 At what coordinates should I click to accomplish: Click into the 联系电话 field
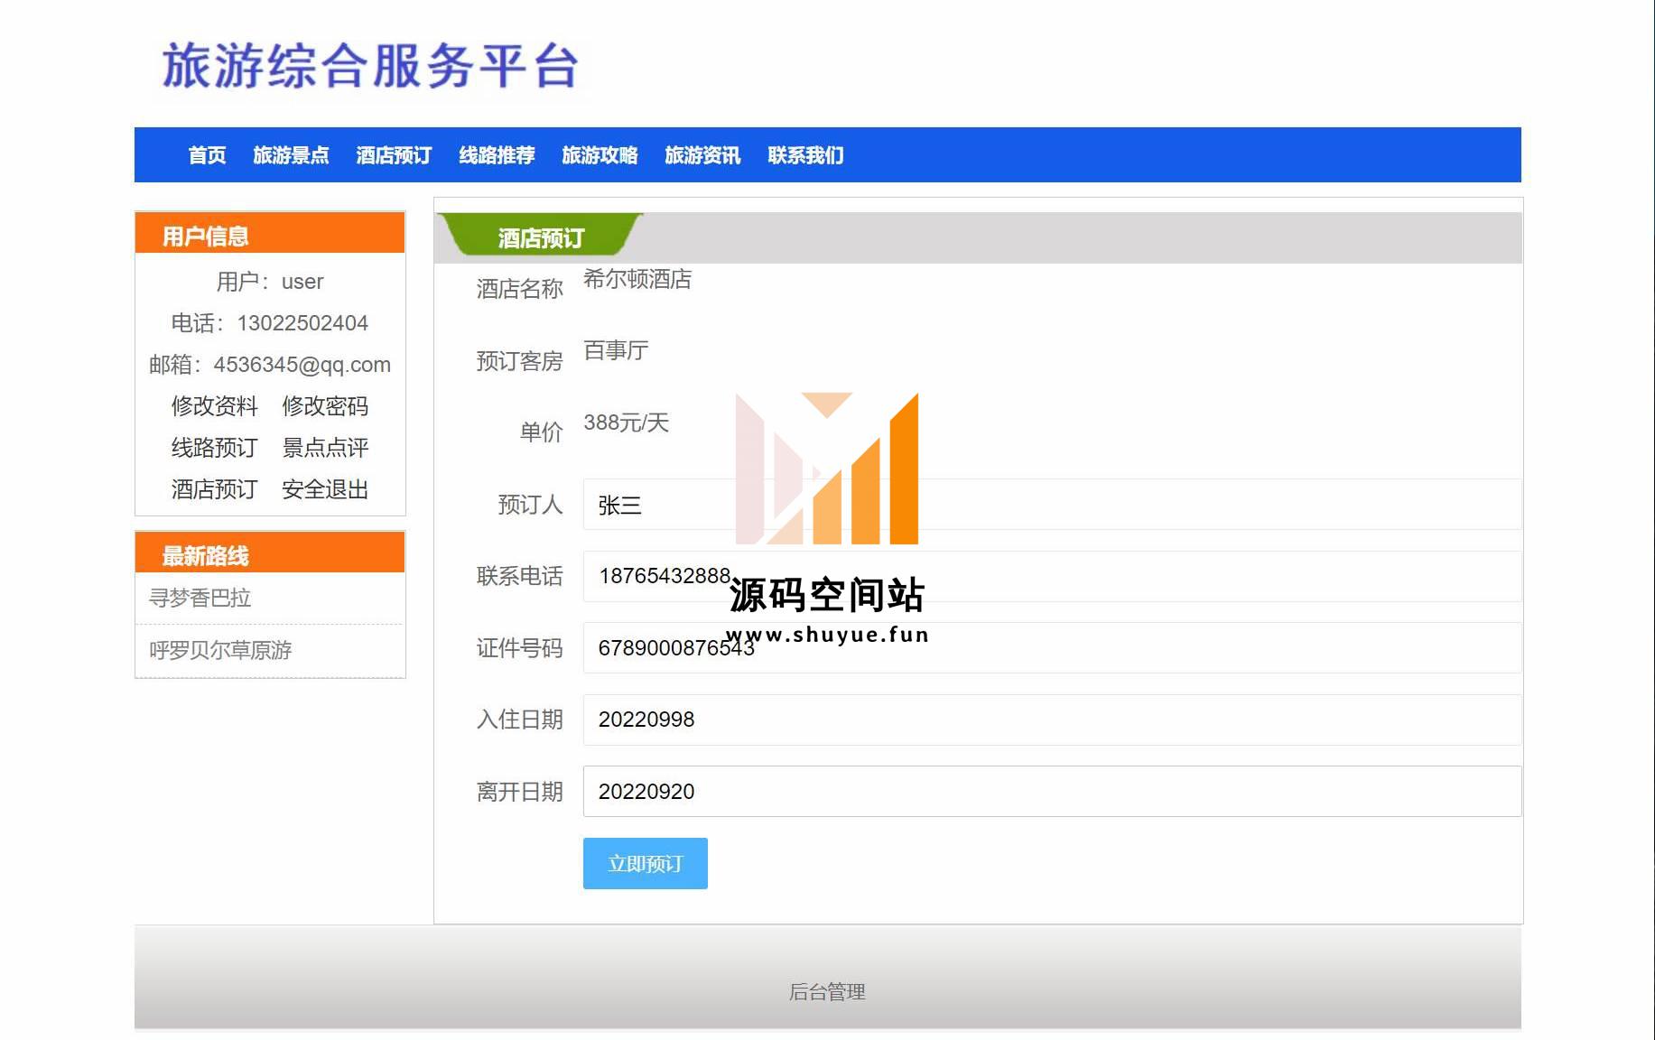point(1052,576)
